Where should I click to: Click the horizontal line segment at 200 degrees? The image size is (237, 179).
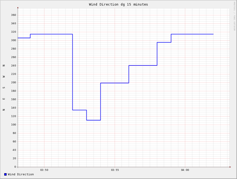coord(115,83)
